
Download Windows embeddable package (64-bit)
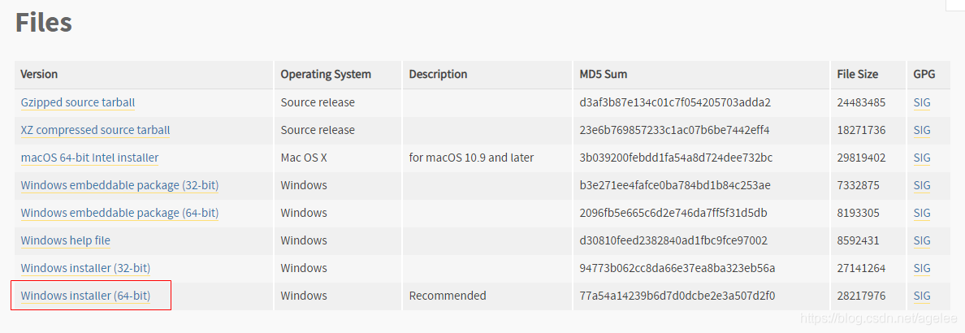(x=119, y=213)
